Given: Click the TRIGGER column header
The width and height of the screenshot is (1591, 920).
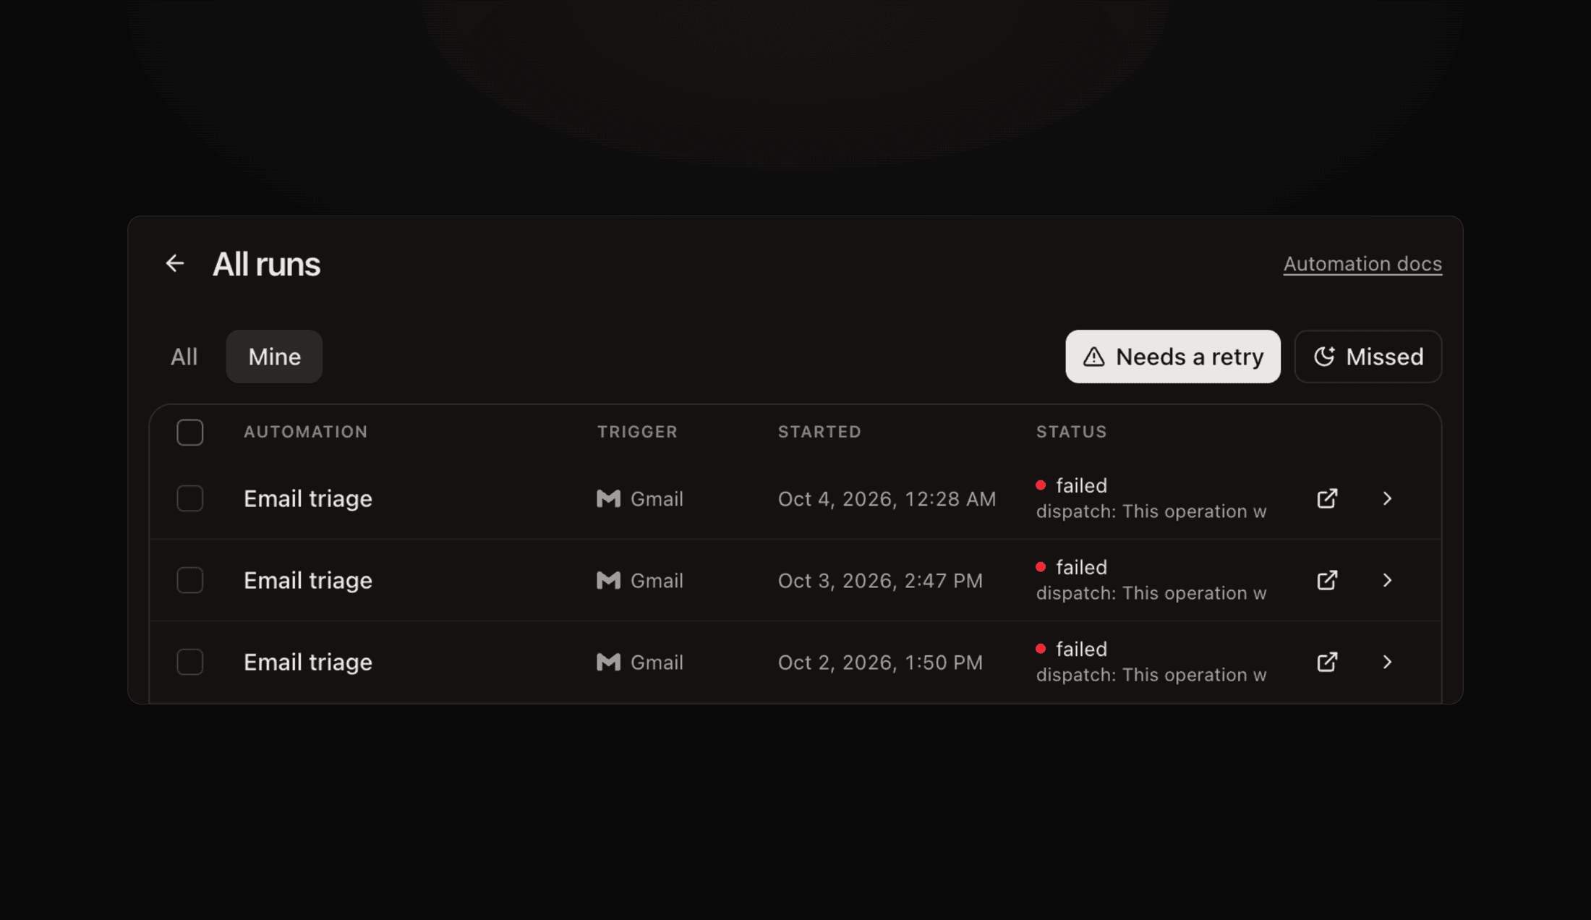Looking at the screenshot, I should coord(637,432).
